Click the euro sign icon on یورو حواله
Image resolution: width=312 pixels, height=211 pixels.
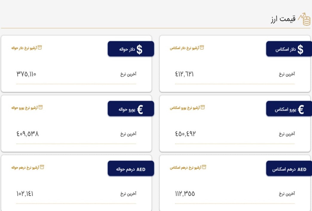(x=140, y=109)
